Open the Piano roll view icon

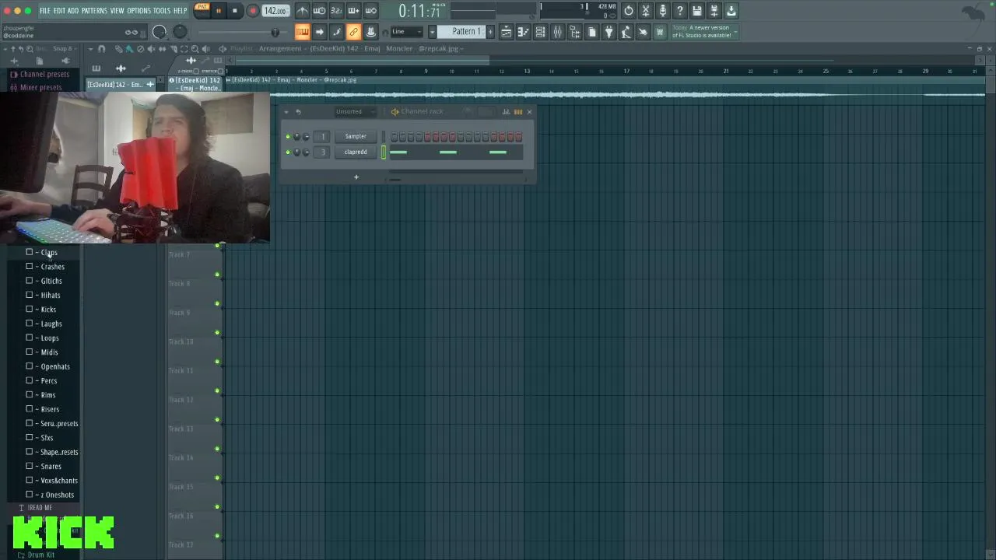tap(523, 32)
